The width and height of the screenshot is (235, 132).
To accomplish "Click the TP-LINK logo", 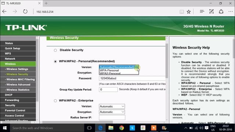I will tap(26, 28).
